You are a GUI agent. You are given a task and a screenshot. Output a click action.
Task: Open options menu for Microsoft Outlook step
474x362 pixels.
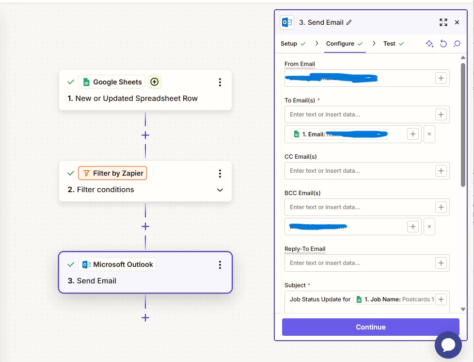click(x=220, y=265)
